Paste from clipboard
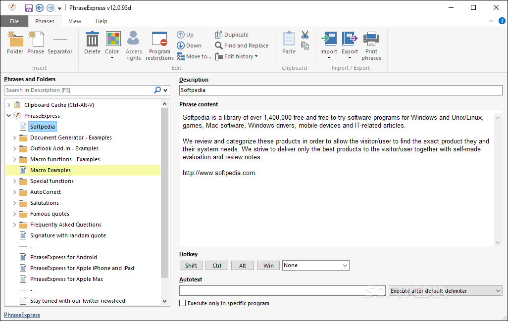Screen dimensions: 508x321 pos(289,43)
